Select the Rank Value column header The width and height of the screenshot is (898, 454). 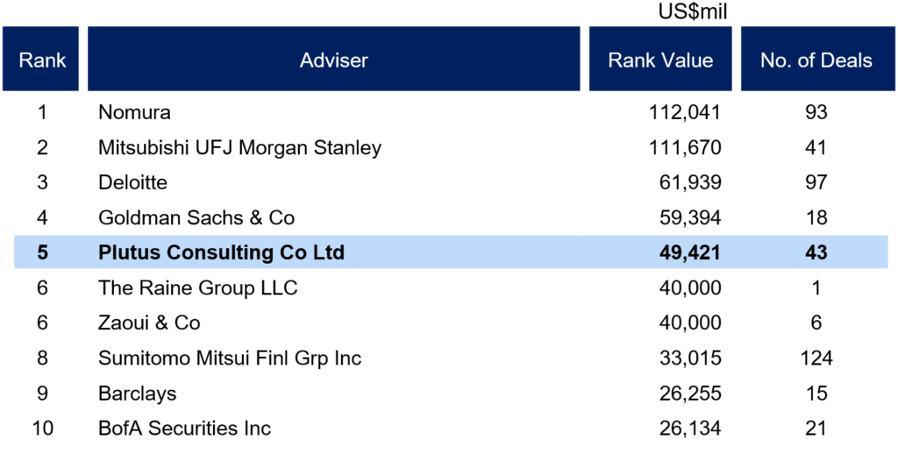coord(660,59)
